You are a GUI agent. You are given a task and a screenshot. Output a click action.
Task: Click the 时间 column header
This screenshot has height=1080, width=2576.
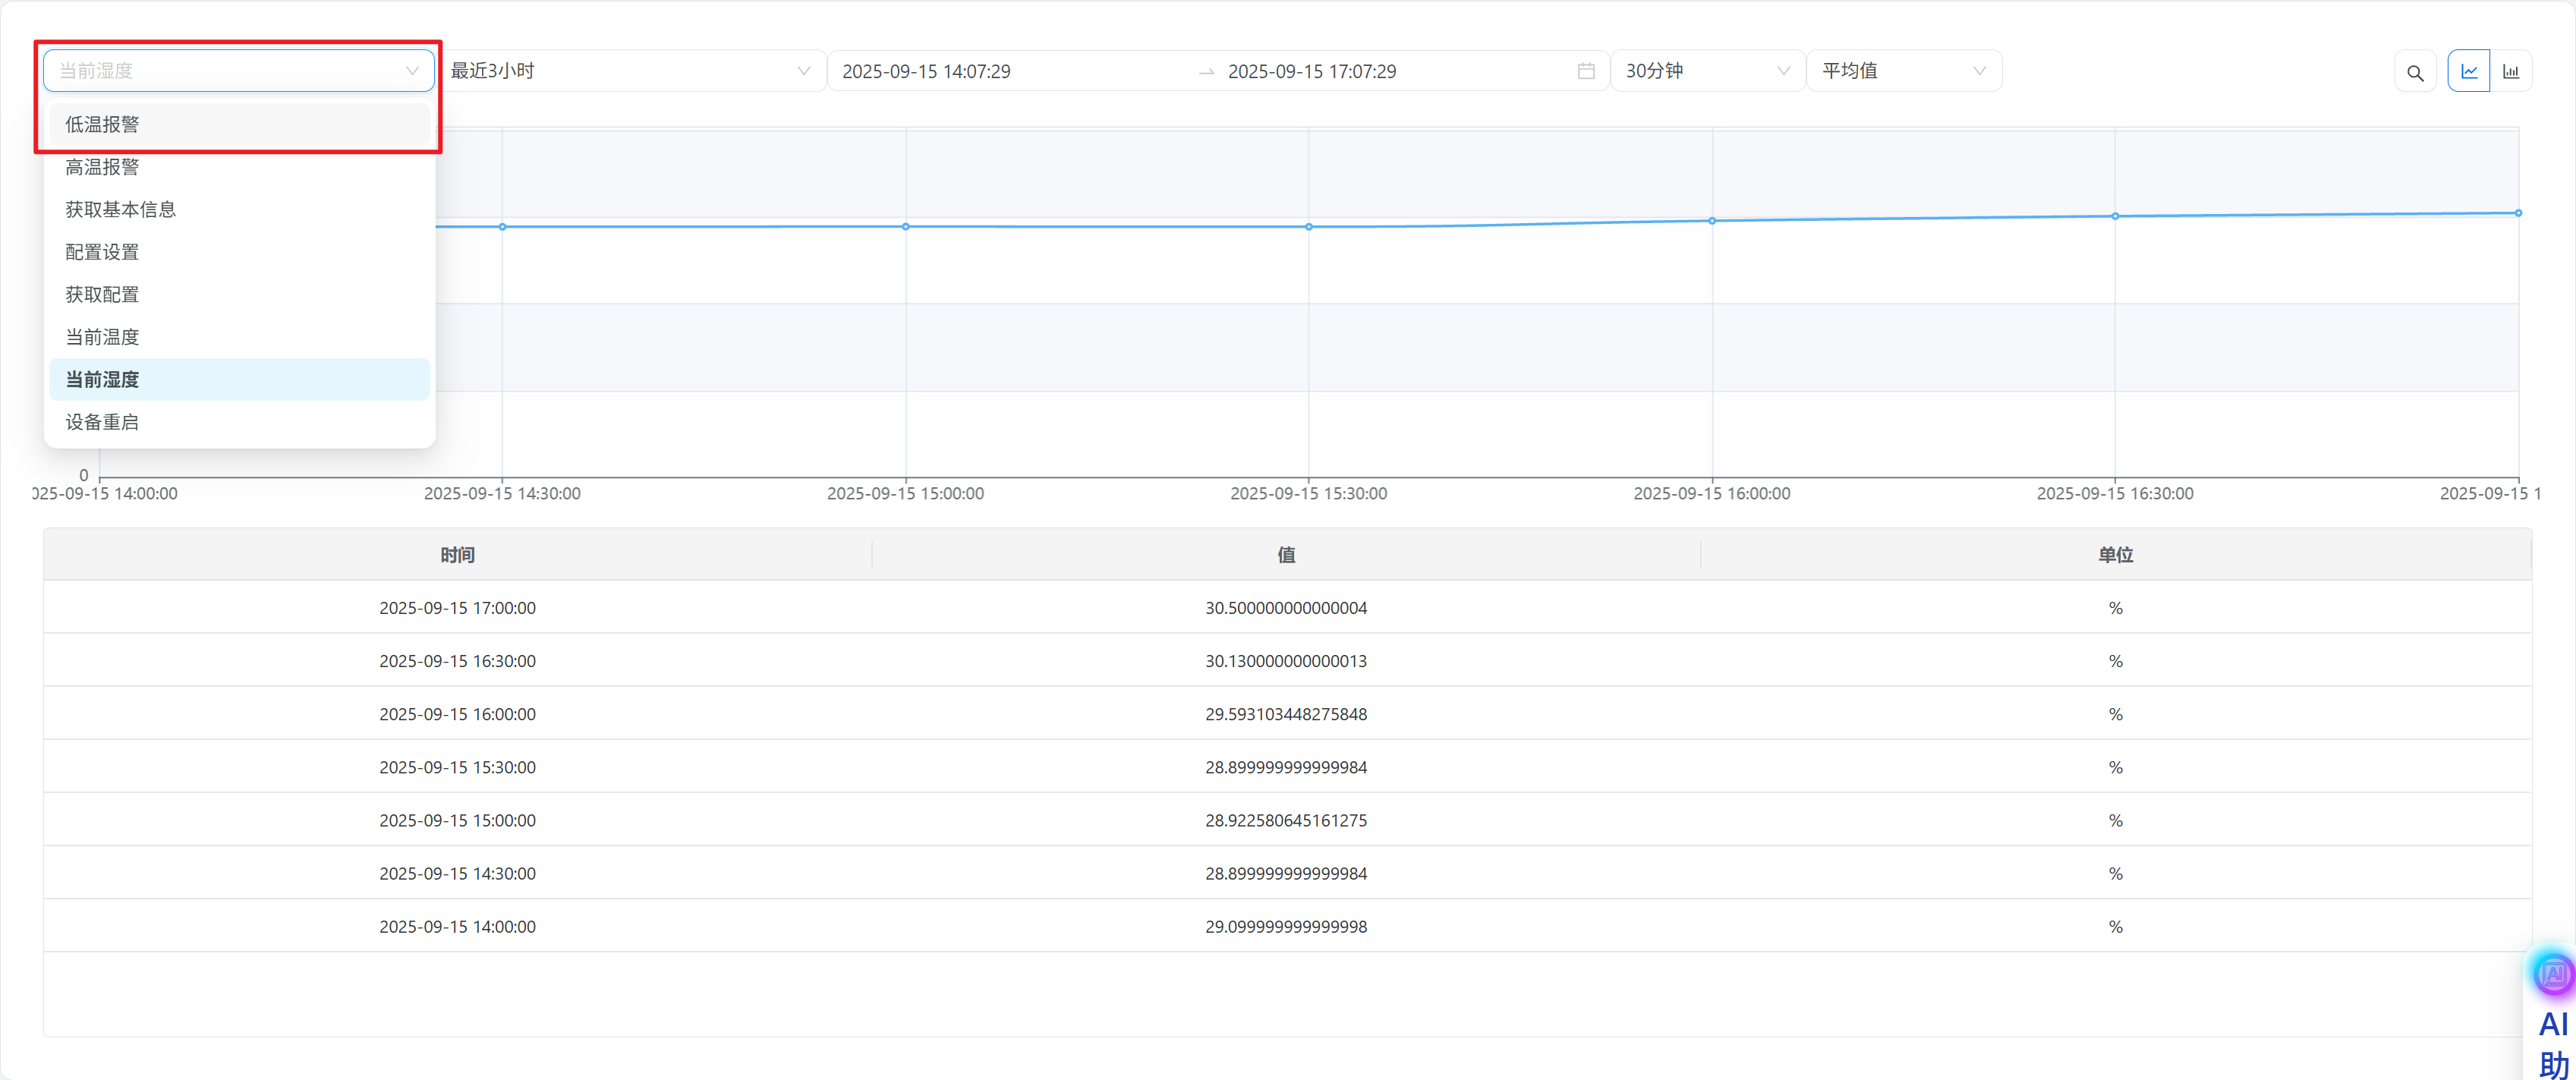click(x=457, y=555)
